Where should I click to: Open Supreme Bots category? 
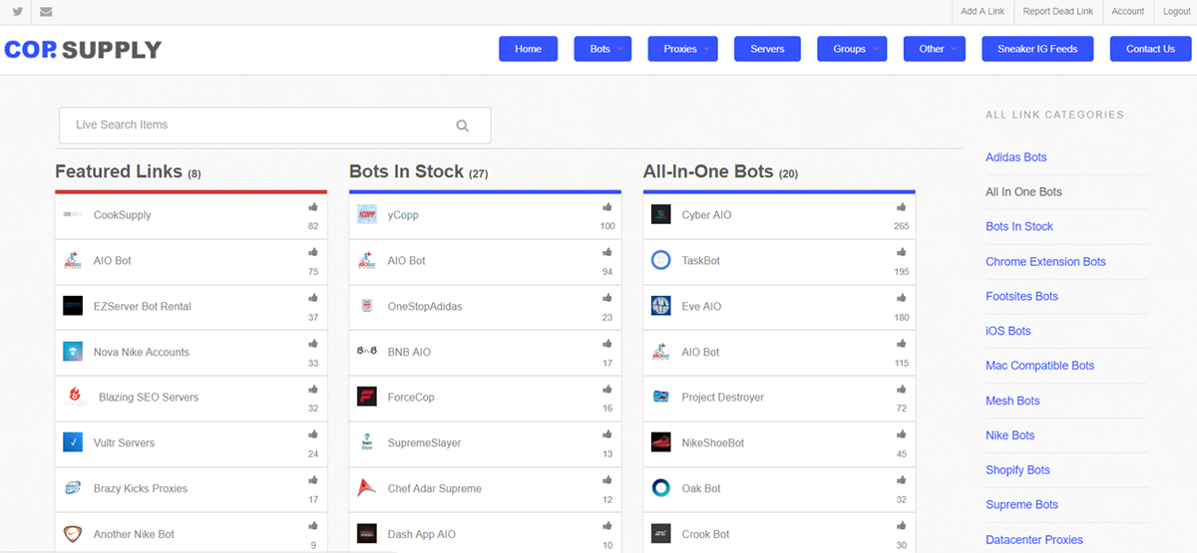point(1021,505)
